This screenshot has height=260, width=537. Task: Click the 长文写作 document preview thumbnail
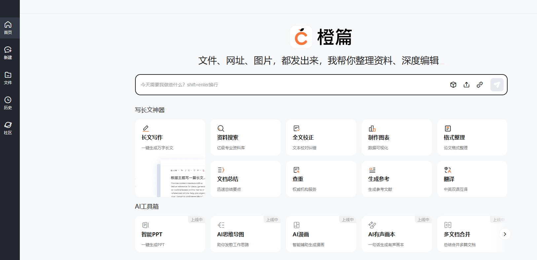pyautogui.click(x=181, y=178)
